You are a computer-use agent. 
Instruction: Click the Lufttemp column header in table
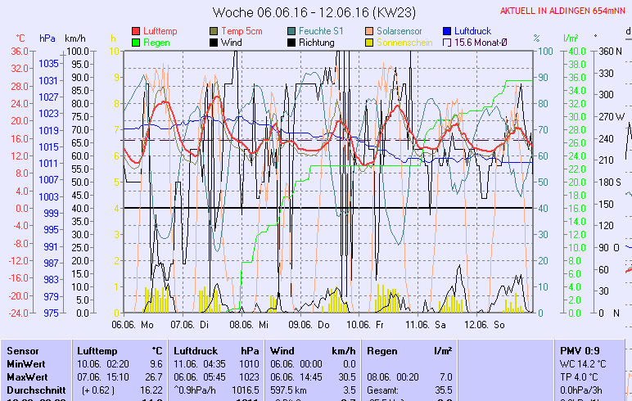point(96,350)
